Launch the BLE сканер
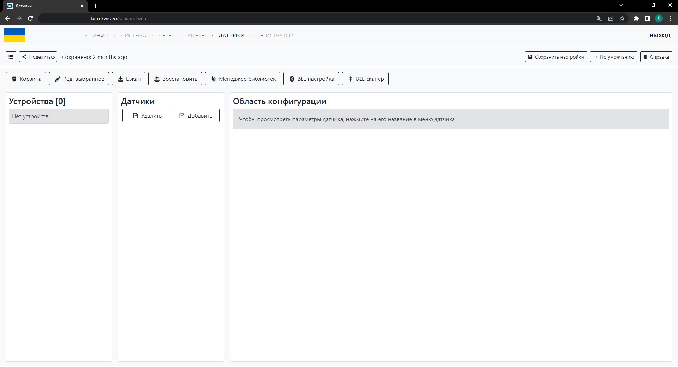Viewport: 678px width, 367px height. pyautogui.click(x=365, y=79)
